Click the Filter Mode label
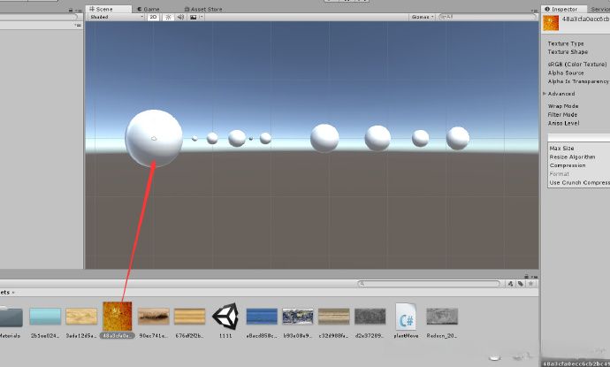 coord(562,114)
